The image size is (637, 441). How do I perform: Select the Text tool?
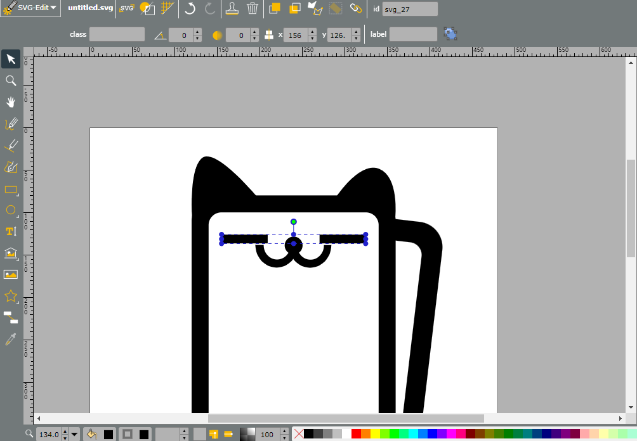pos(11,232)
